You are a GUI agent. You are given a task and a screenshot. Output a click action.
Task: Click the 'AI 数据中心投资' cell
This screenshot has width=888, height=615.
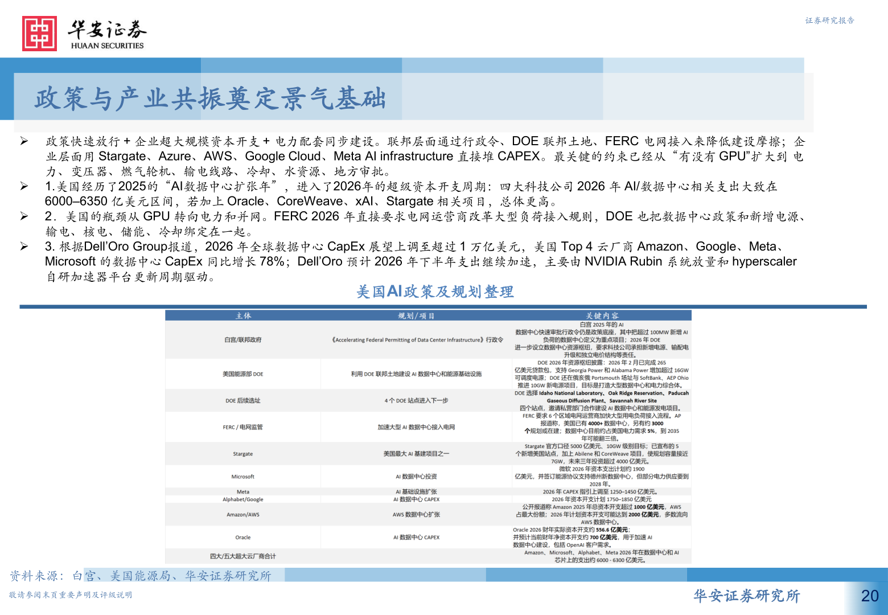click(x=416, y=477)
